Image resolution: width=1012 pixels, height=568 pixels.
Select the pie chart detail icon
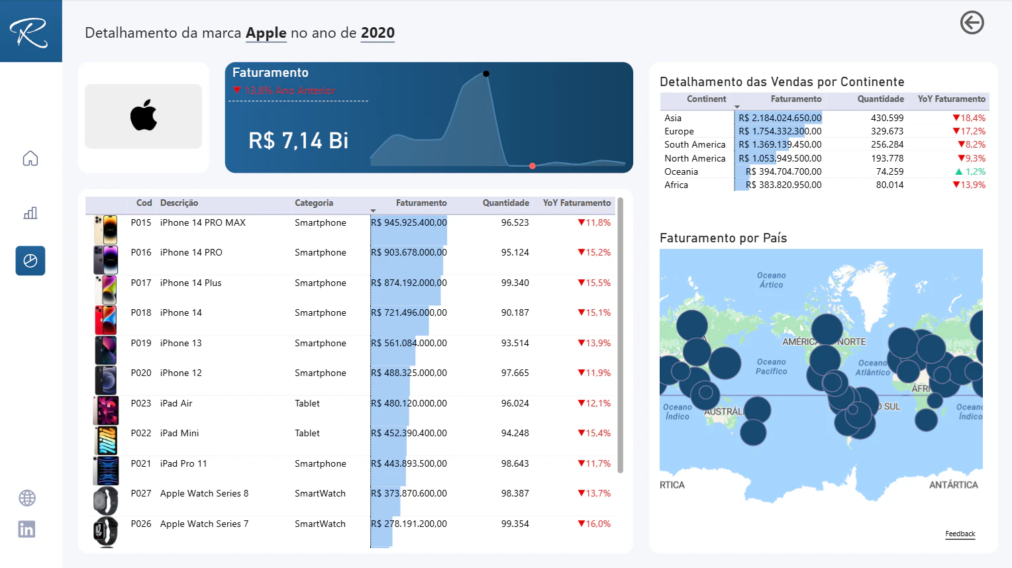tap(30, 261)
